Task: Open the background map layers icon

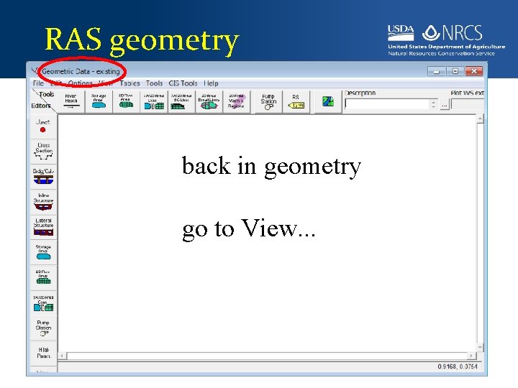Action: (x=328, y=101)
